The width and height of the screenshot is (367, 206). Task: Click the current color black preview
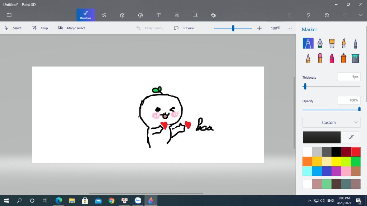[x=322, y=137]
